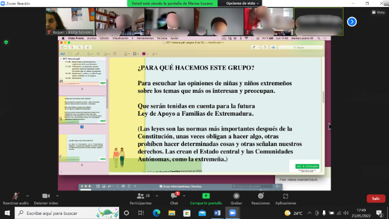Viewport: 389px width, 219px height.
Task: Open video options caret next to Detener video
Action: pyautogui.click(x=57, y=196)
